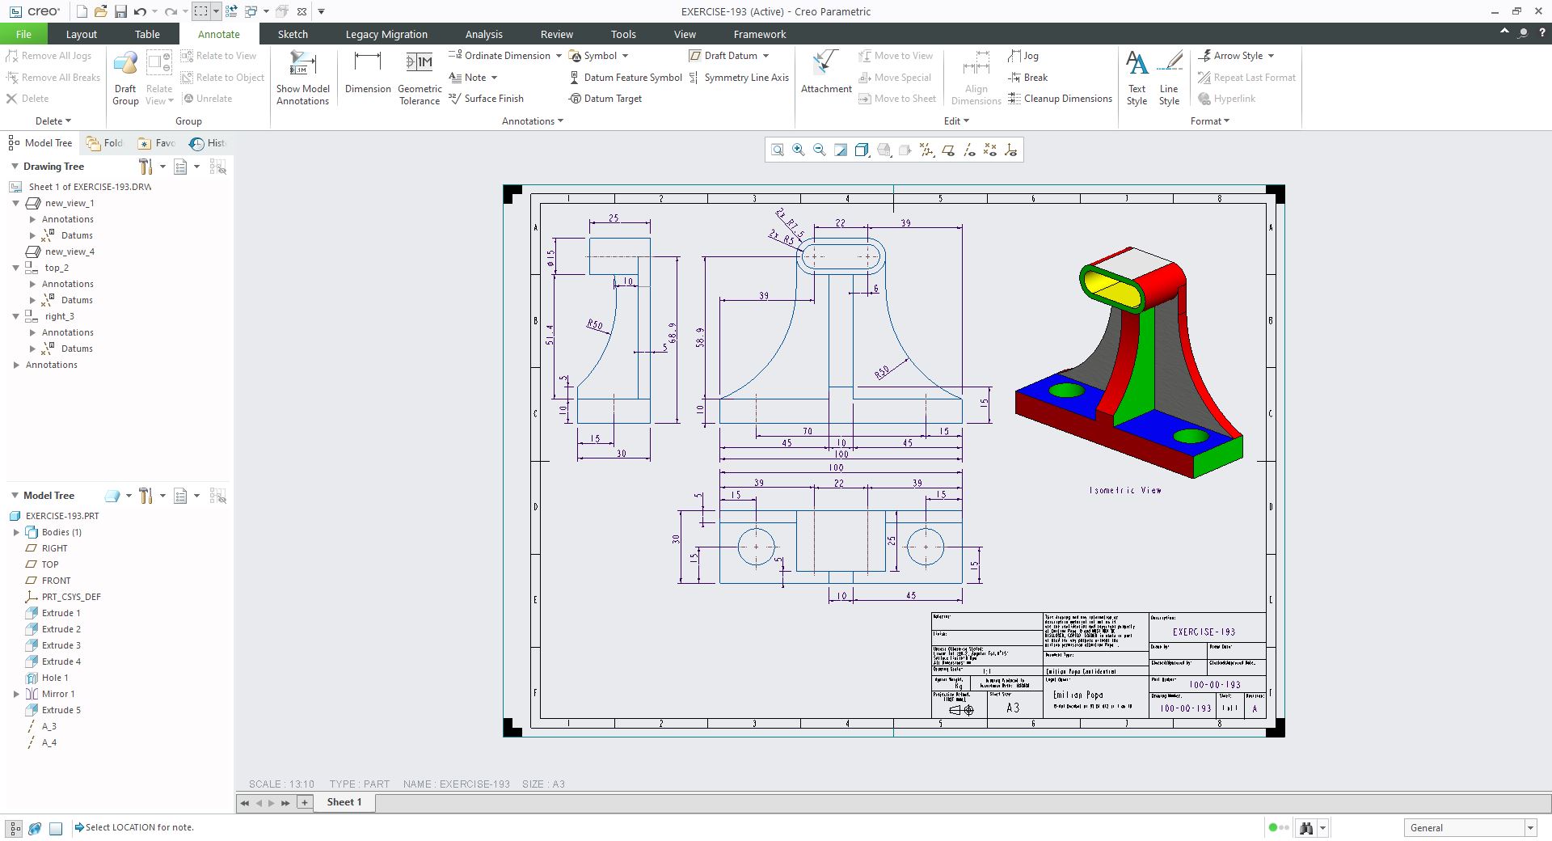This screenshot has width=1552, height=841.
Task: Open search binoculars in status bar
Action: 1306,827
